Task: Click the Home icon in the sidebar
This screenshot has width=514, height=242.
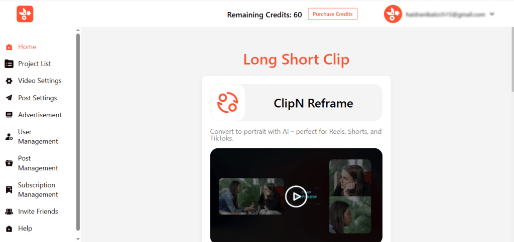Action: click(x=9, y=47)
